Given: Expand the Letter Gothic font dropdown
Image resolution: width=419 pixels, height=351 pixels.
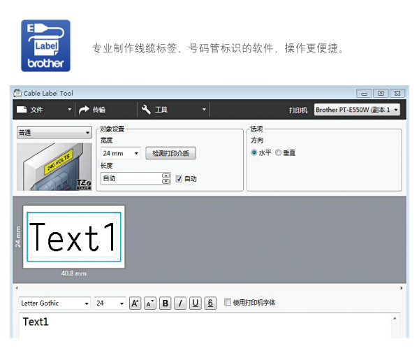Looking at the screenshot, I should 54,303.
